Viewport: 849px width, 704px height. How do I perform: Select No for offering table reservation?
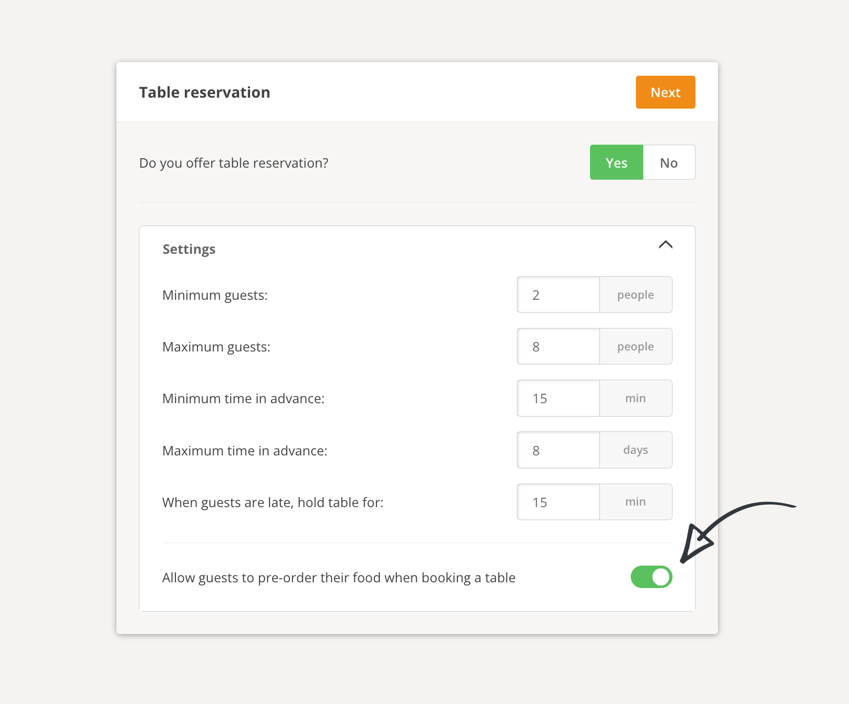668,162
